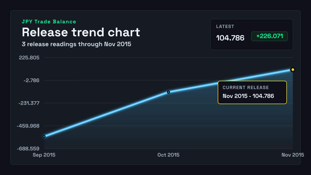311x175 pixels.
Task: Click the Sep 2015 data point marker
Action: [44, 136]
